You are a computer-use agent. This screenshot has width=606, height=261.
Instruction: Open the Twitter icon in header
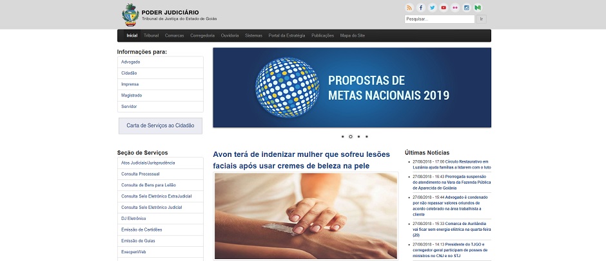tap(433, 8)
